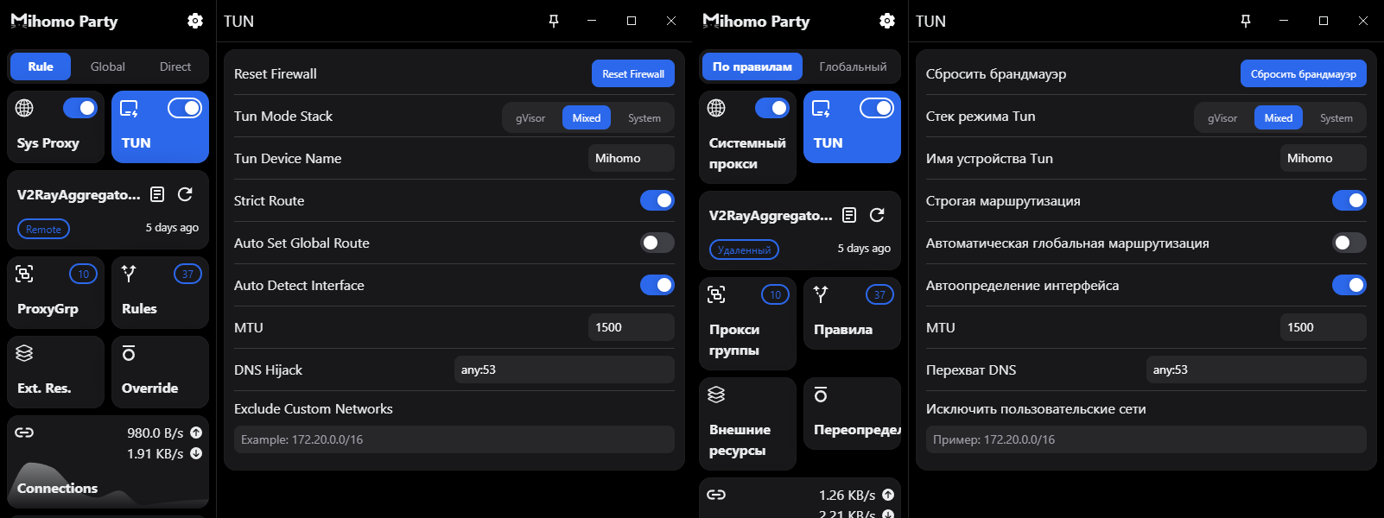Enable the Auto Set Global Route switch
Viewport: 1384px width, 518px height.
click(657, 243)
